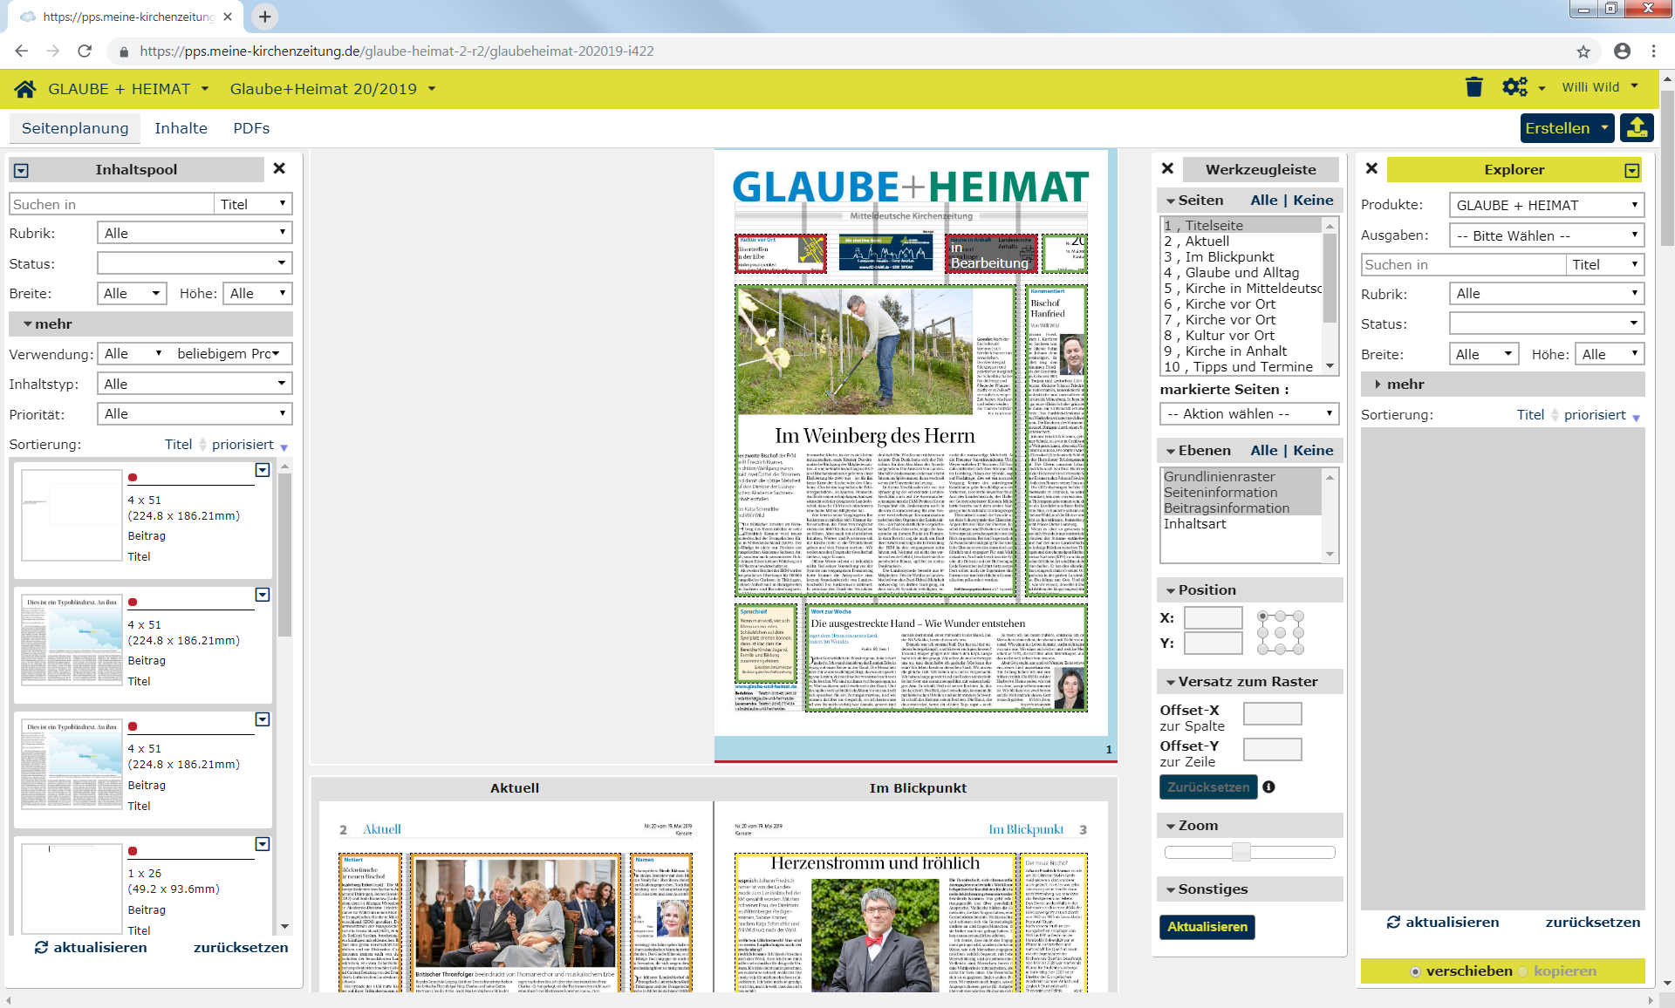This screenshot has width=1675, height=1008.
Task: Select the kopieren radio option
Action: click(1523, 971)
